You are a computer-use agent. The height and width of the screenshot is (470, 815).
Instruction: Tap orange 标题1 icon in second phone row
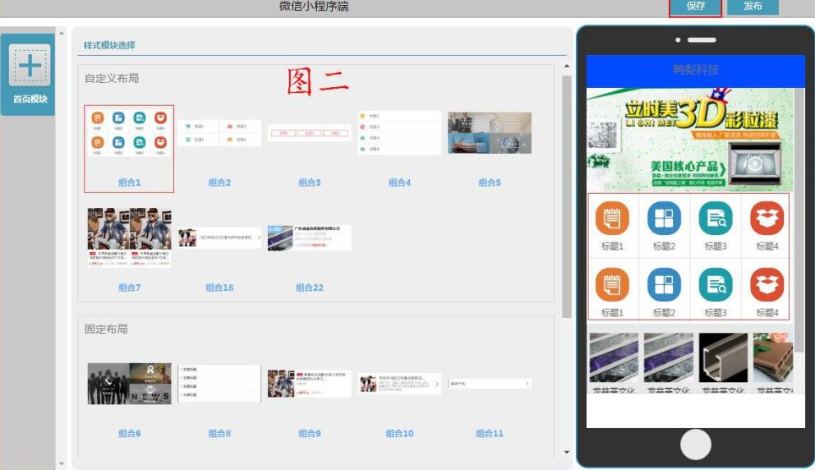(x=612, y=283)
